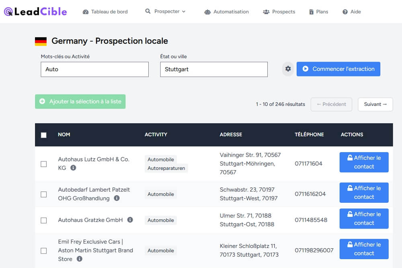Image resolution: width=402 pixels, height=268 pixels.
Task: Reveal contact for Autobedarf Lambert Patzelt
Action: tap(364, 192)
